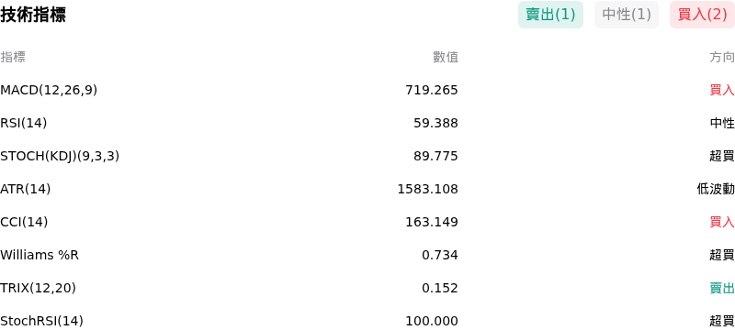Click the StochRSI value 100.000
This screenshot has height=330, width=735.
click(x=432, y=321)
